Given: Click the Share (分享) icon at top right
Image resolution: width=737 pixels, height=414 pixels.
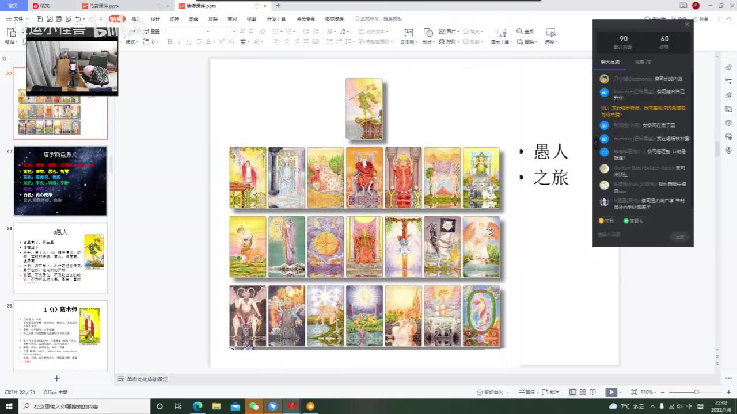Looking at the screenshot, I should (x=701, y=19).
